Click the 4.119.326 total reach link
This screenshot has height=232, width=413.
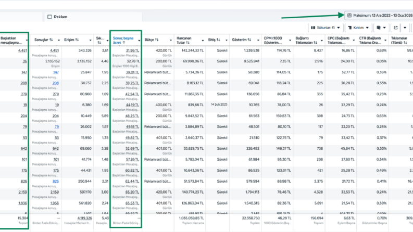(84, 218)
